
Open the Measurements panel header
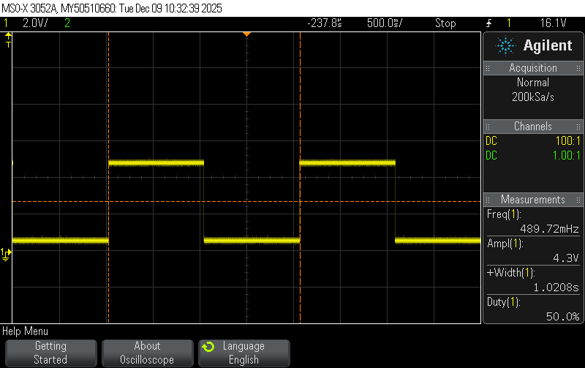[533, 199]
